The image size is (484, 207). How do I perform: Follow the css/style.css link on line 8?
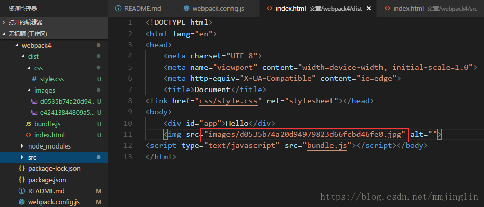[x=228, y=101]
